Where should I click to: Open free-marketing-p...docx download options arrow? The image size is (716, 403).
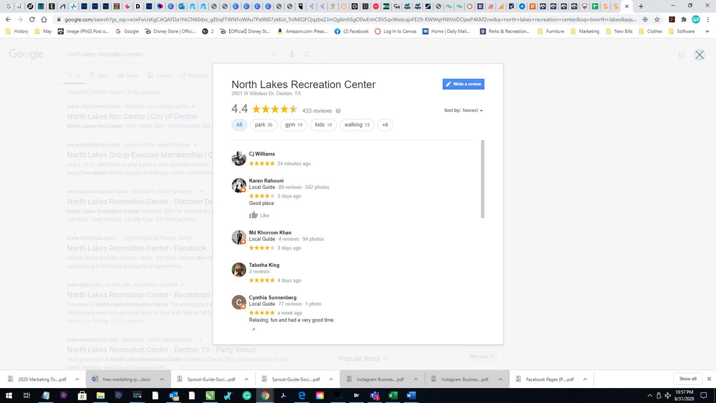pyautogui.click(x=162, y=379)
